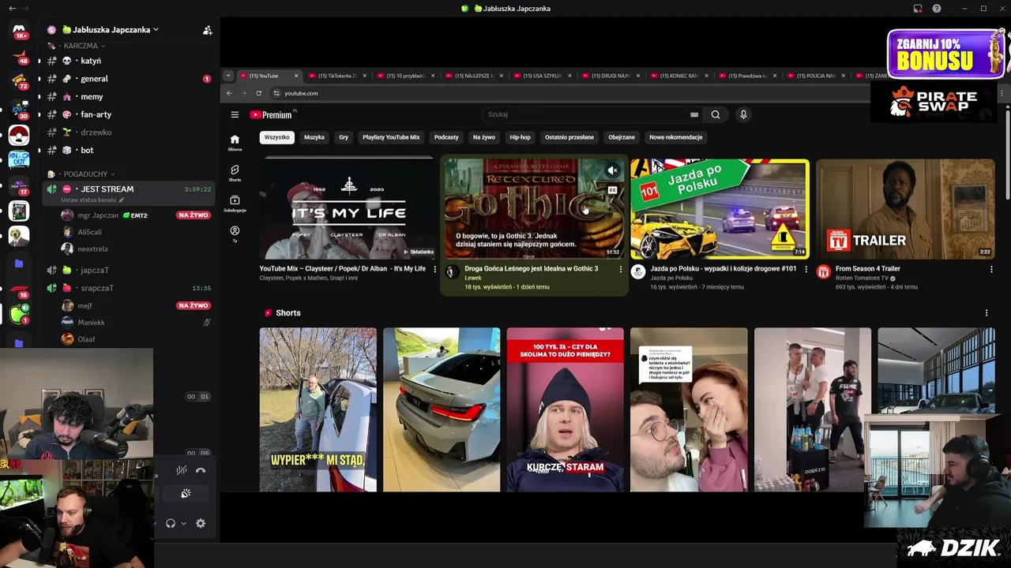Select the Hip-hop filter chip

pyautogui.click(x=520, y=137)
